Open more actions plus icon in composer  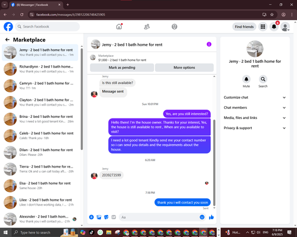(91, 217)
